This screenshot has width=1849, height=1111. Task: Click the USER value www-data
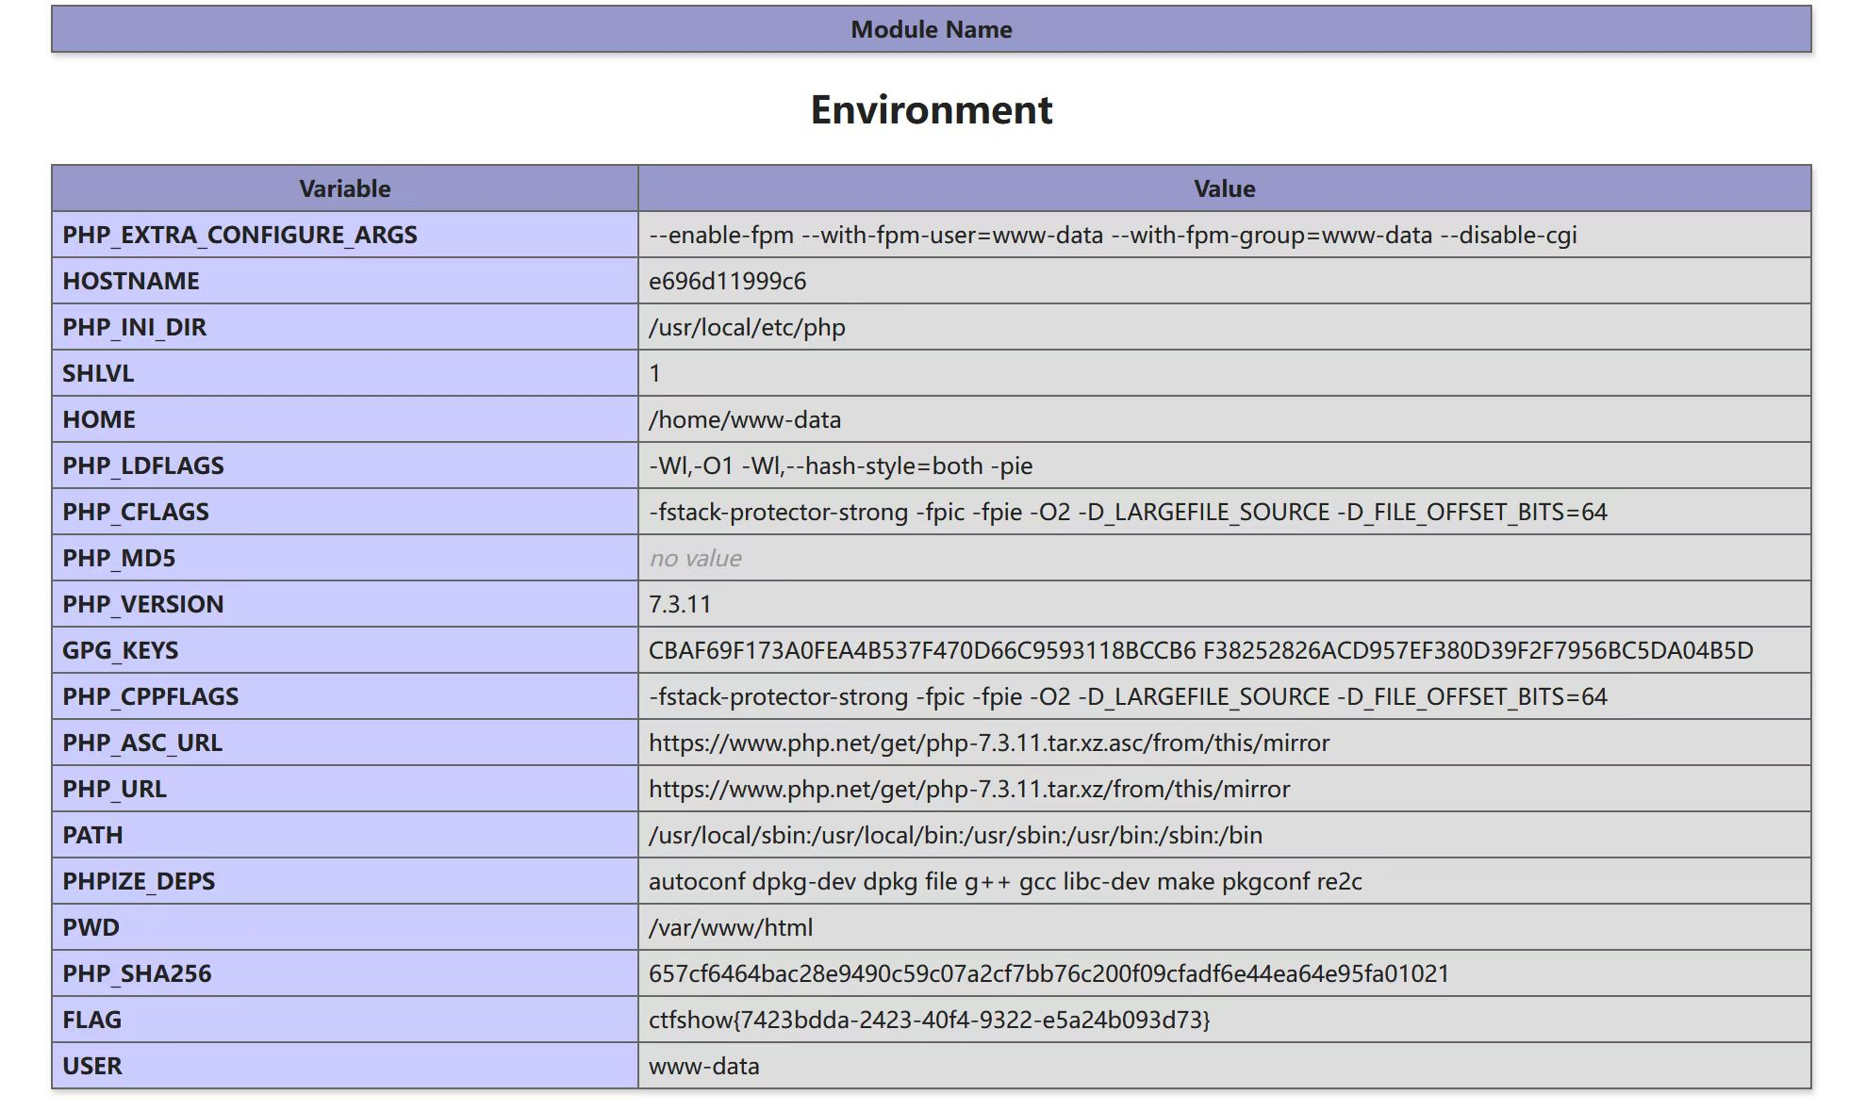(703, 1066)
